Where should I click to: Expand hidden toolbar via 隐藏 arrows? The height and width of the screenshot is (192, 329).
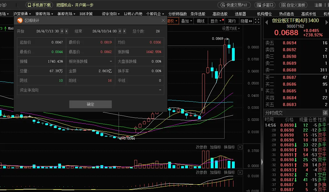246,21
